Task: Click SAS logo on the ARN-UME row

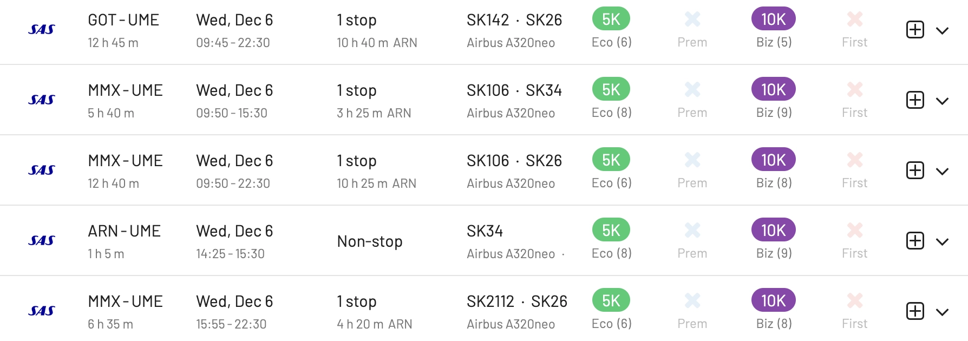Action: tap(42, 241)
